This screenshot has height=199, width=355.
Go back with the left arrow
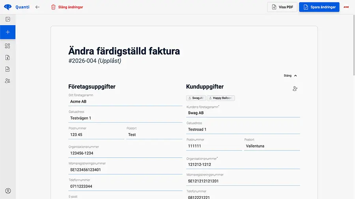pyautogui.click(x=37, y=7)
